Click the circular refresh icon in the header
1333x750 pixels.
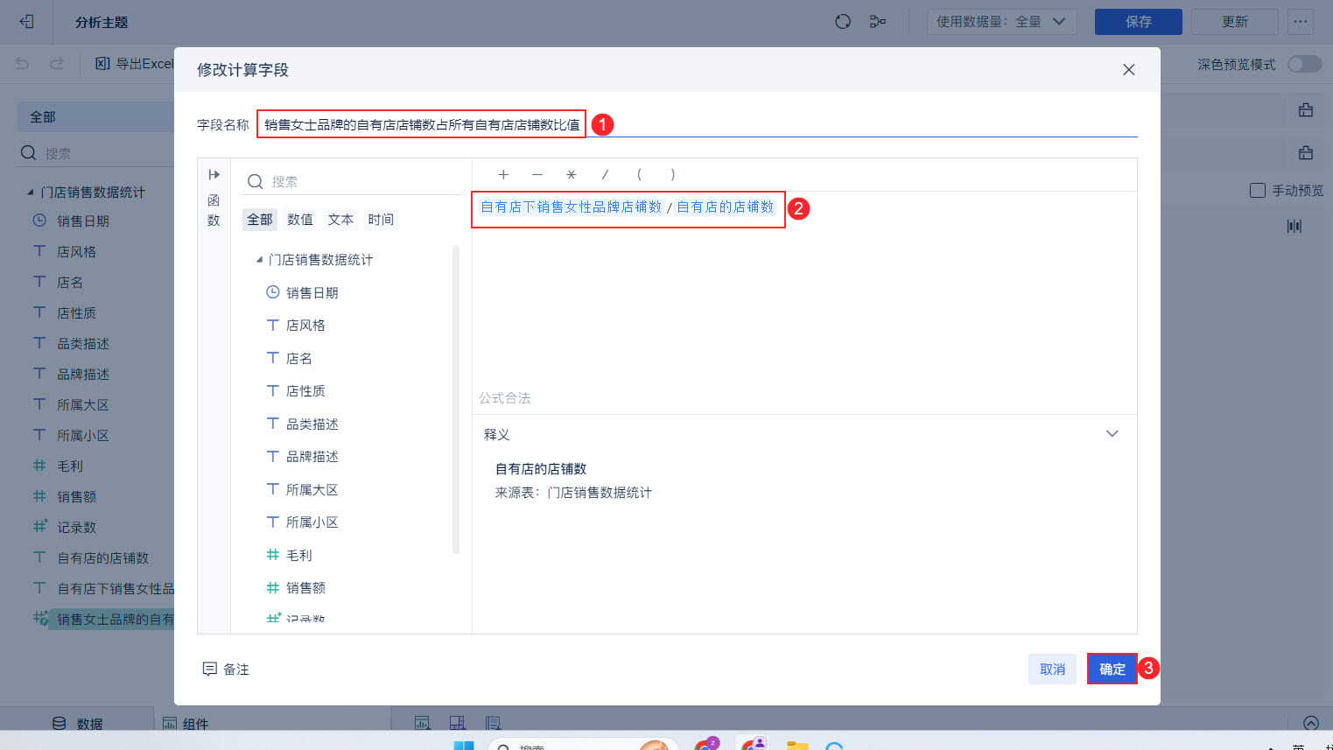click(843, 22)
